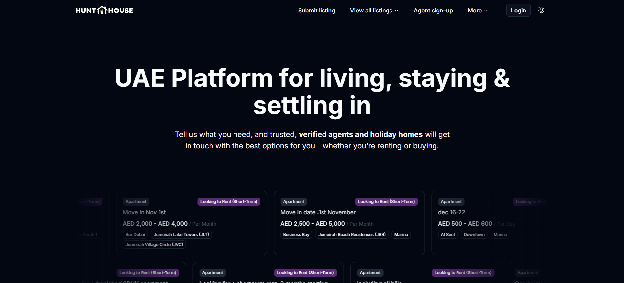Open the View all listings chevron
The image size is (624, 283).
(396, 11)
